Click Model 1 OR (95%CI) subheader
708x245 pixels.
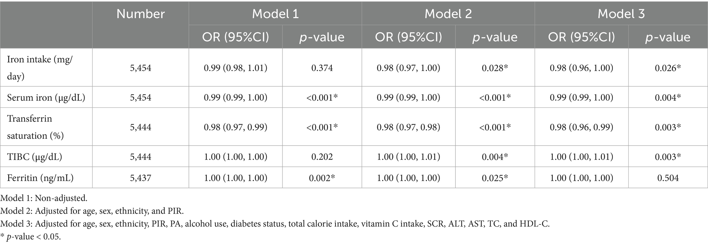pyautogui.click(x=236, y=37)
